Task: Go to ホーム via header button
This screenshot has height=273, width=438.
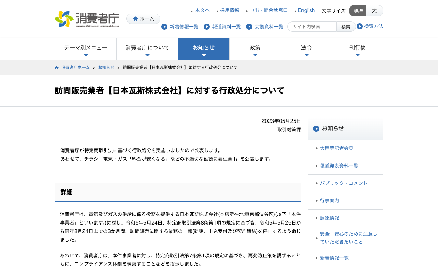Action: click(143, 19)
